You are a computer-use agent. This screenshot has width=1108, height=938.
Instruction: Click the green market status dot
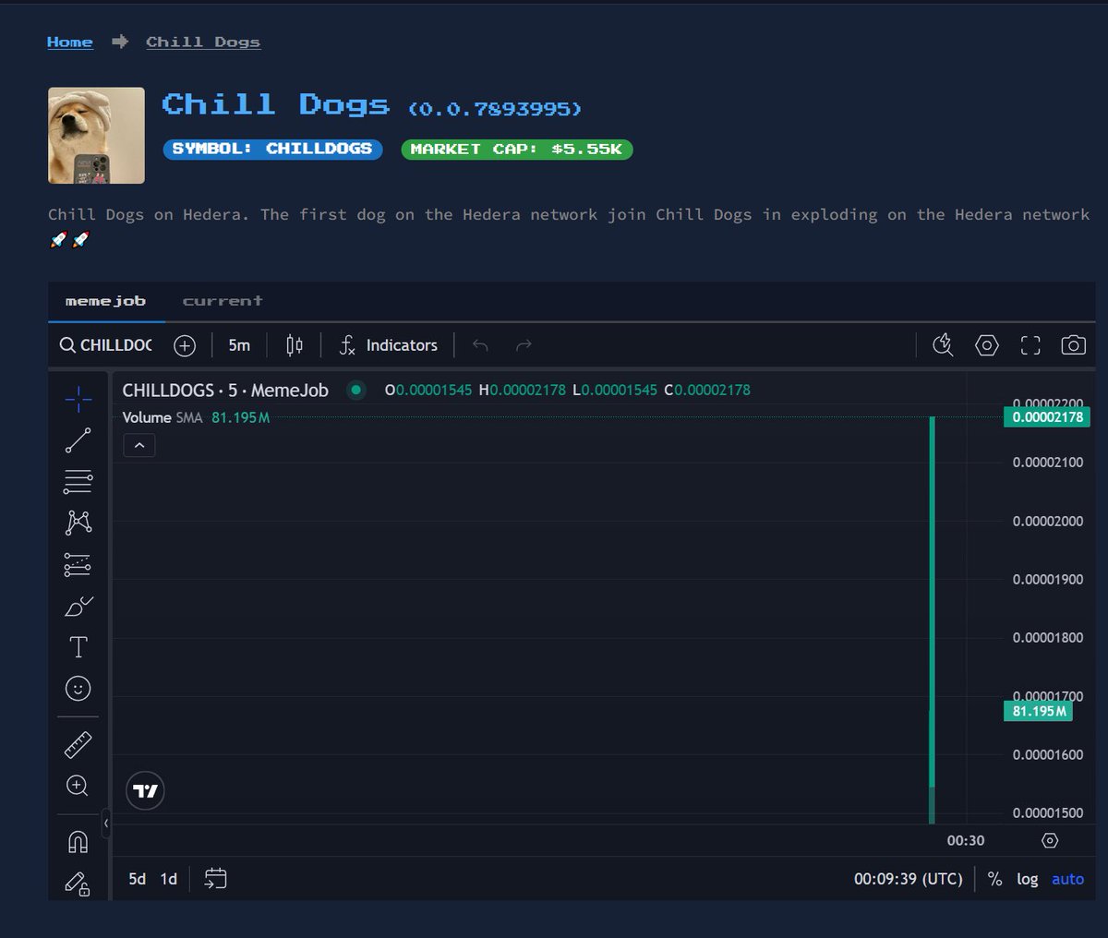(355, 391)
